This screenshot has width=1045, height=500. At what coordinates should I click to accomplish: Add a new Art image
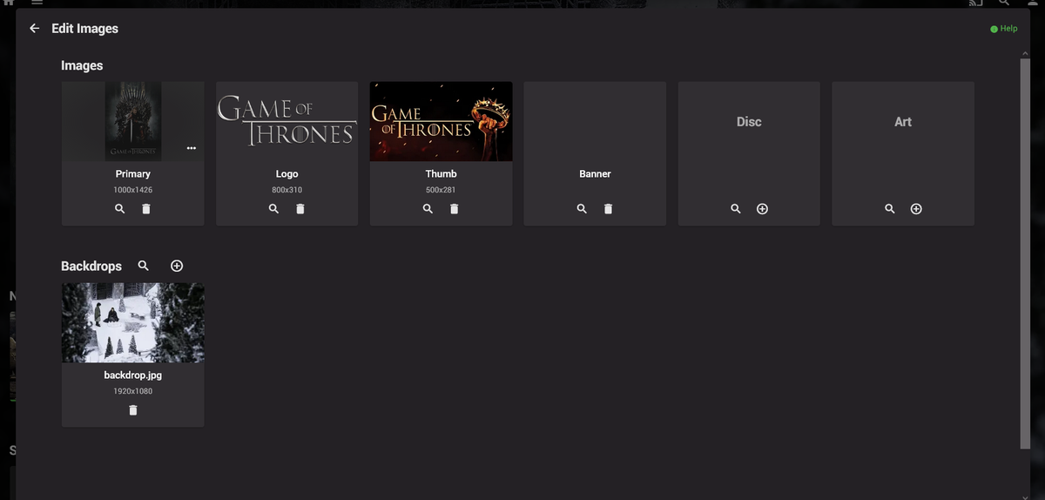point(917,209)
